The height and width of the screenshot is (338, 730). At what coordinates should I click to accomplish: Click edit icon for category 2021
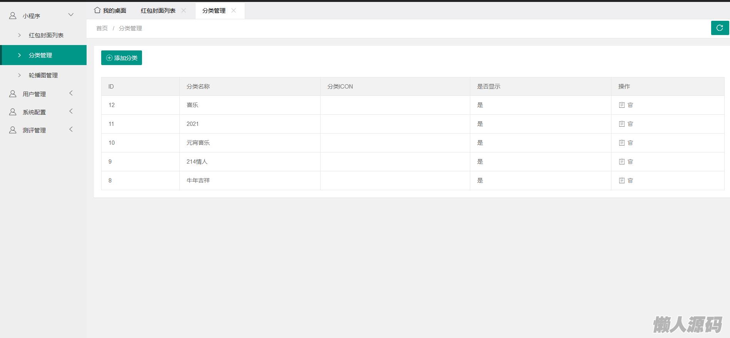tap(621, 124)
